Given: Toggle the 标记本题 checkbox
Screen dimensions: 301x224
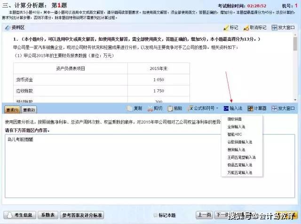Looking at the screenshot, I should [156, 215].
